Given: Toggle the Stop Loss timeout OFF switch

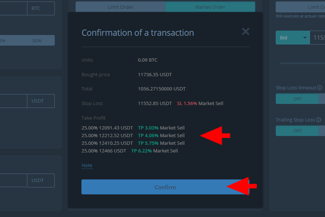Looking at the screenshot, I should tap(297, 99).
